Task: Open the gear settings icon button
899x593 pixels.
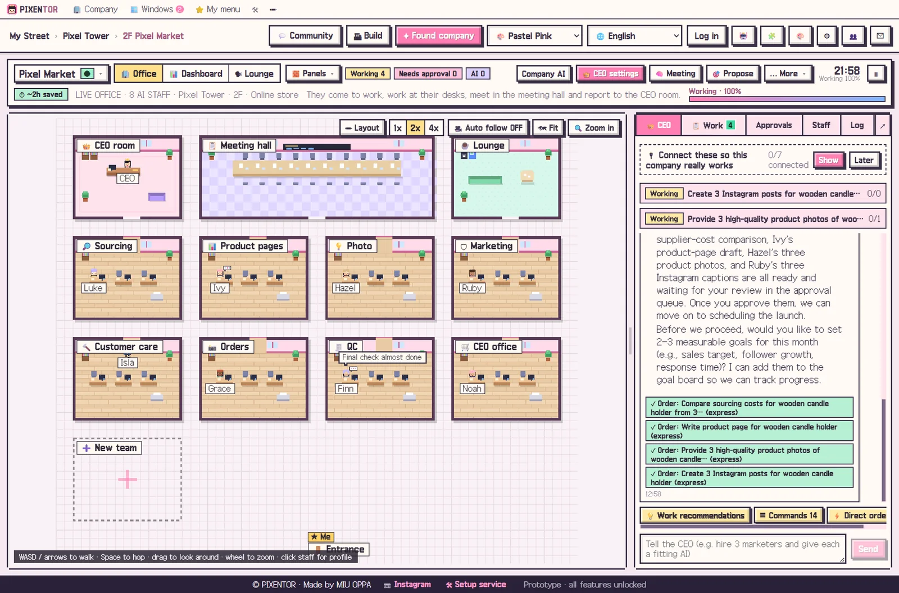Action: click(827, 36)
